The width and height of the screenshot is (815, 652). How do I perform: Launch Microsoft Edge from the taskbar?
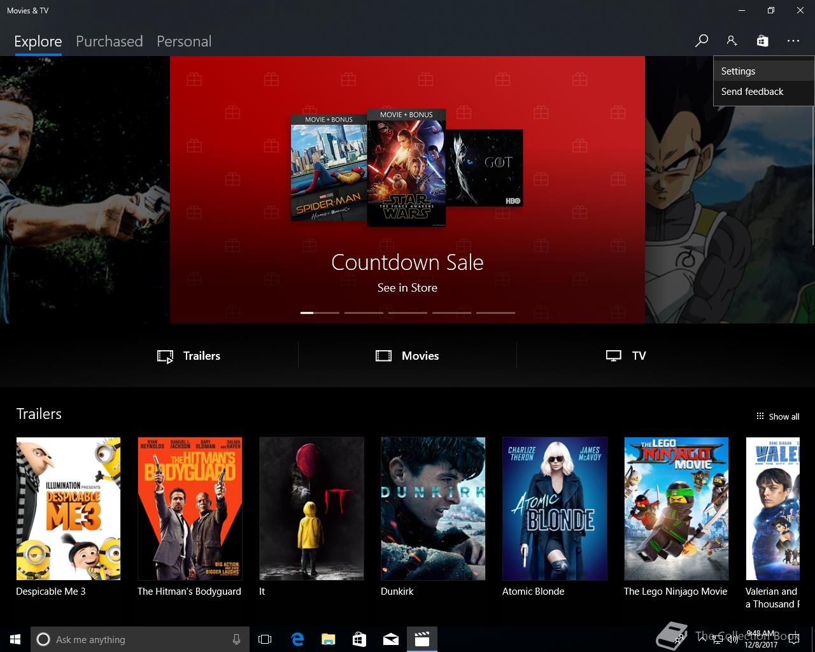tap(297, 639)
